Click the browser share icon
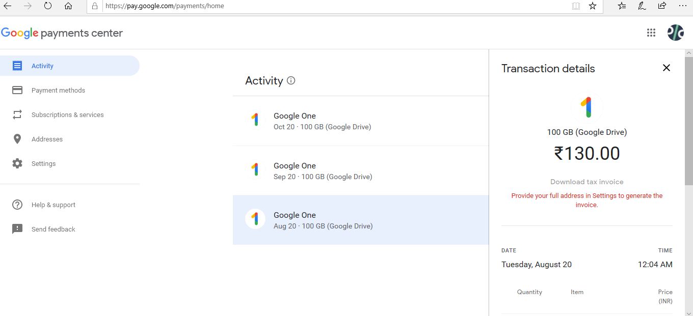The image size is (693, 316). 662,6
